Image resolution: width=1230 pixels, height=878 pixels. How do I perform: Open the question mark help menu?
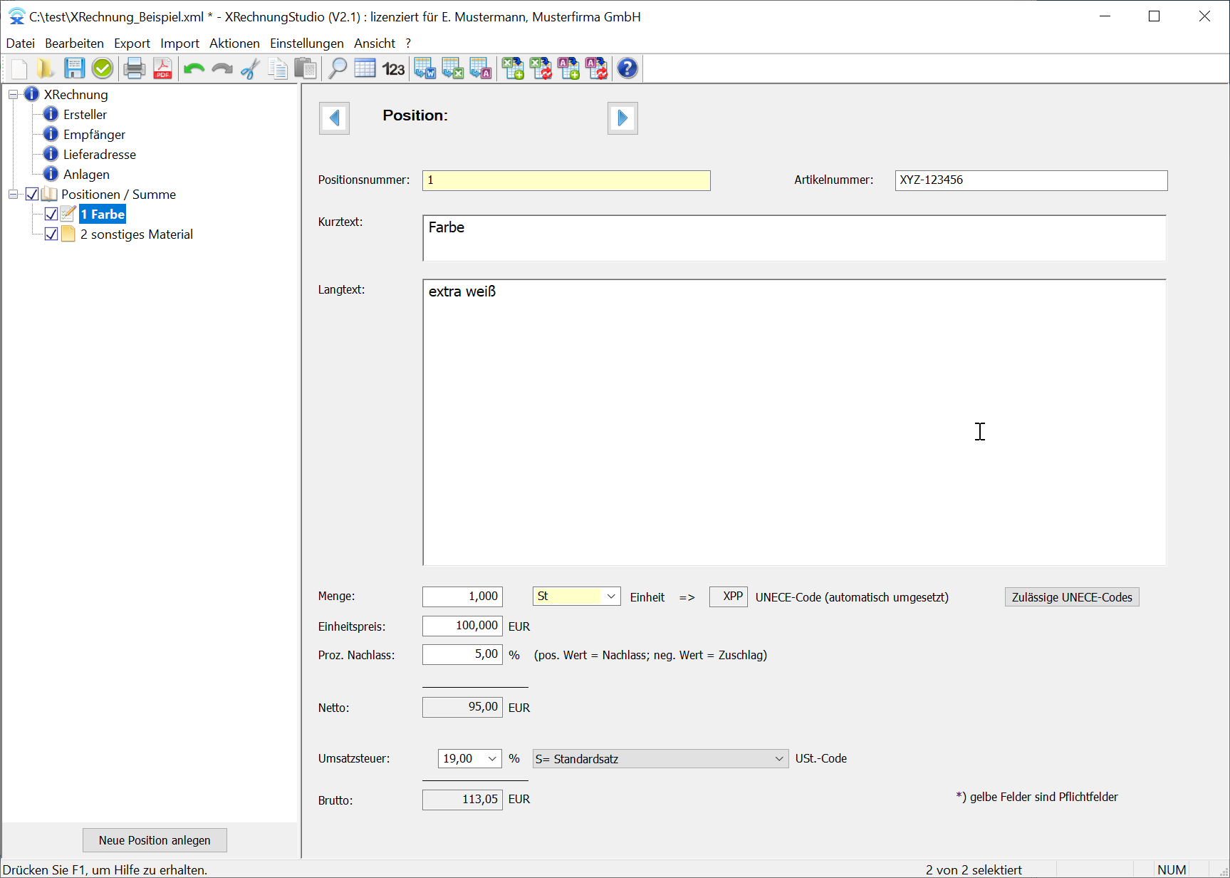(x=408, y=43)
